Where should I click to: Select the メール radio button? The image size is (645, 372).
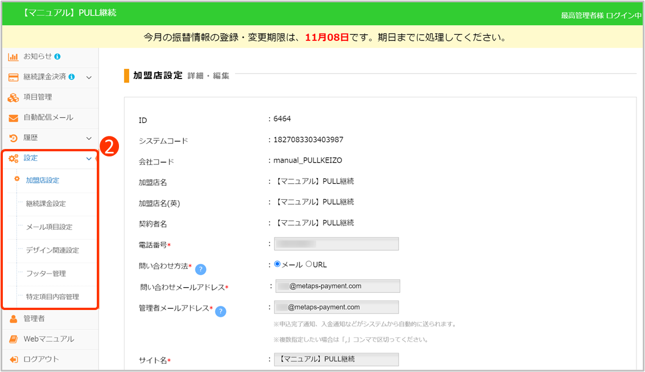coord(278,264)
